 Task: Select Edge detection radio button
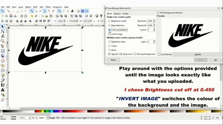(x=109, y=25)
